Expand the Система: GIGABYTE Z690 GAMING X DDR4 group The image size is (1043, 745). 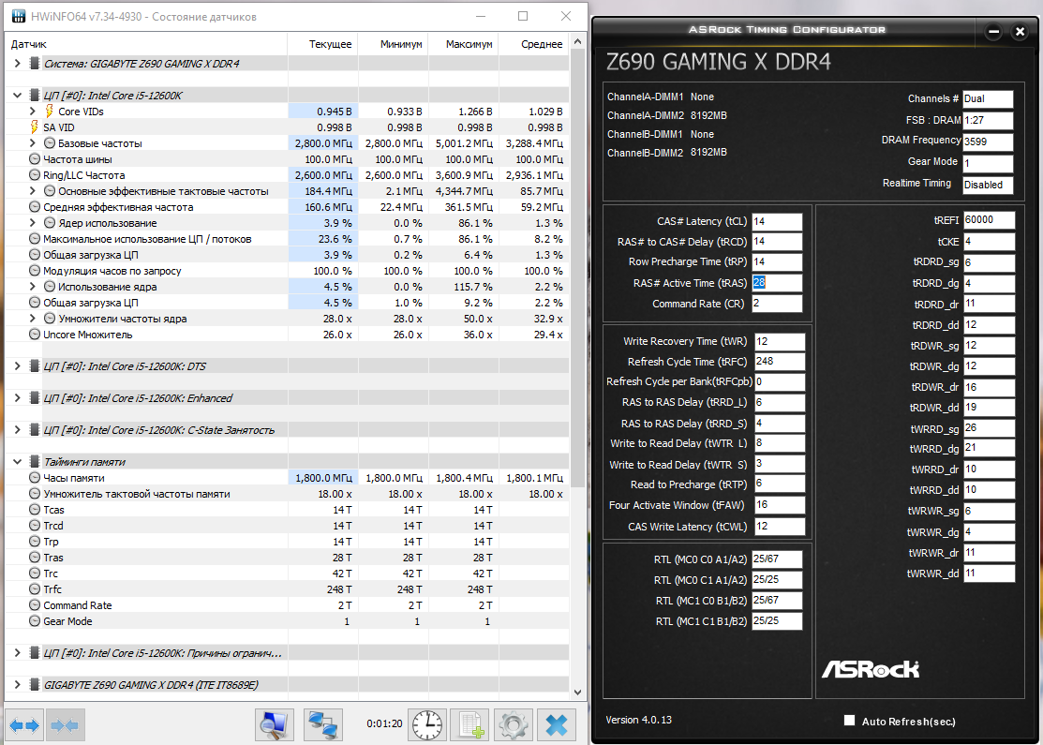tap(17, 63)
